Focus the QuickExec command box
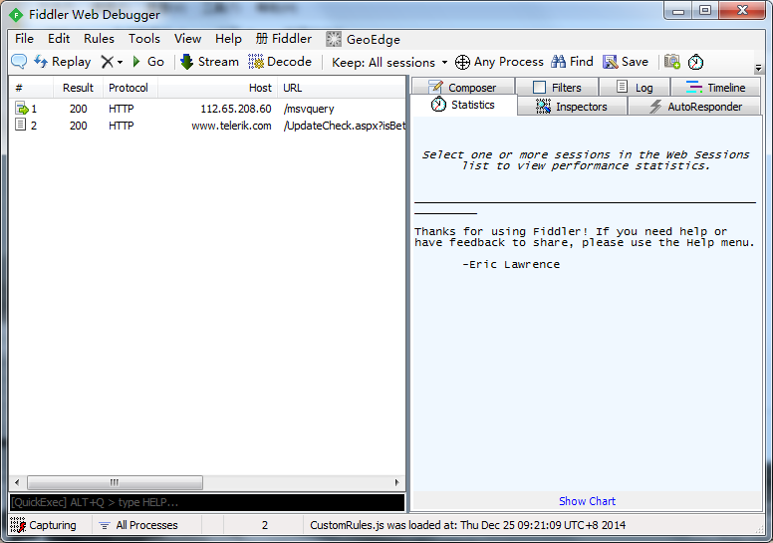 pyautogui.click(x=207, y=502)
